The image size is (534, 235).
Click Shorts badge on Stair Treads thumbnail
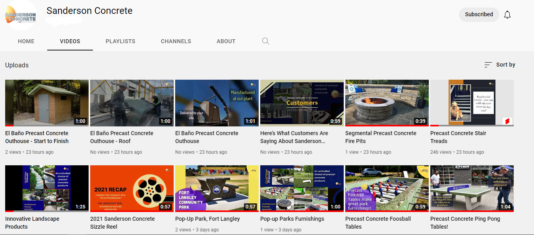(x=507, y=121)
